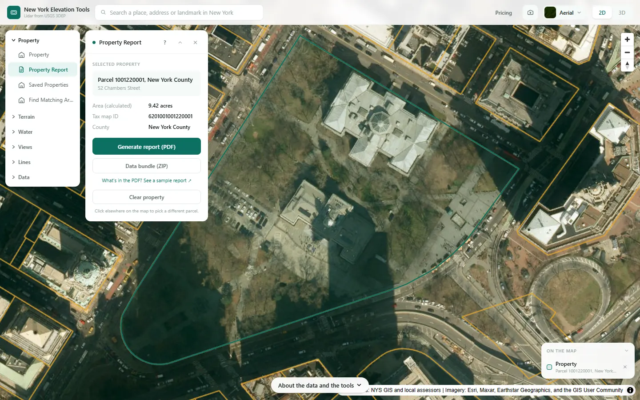The width and height of the screenshot is (640, 400).
Task: Open the sample report link
Action: tap(147, 180)
